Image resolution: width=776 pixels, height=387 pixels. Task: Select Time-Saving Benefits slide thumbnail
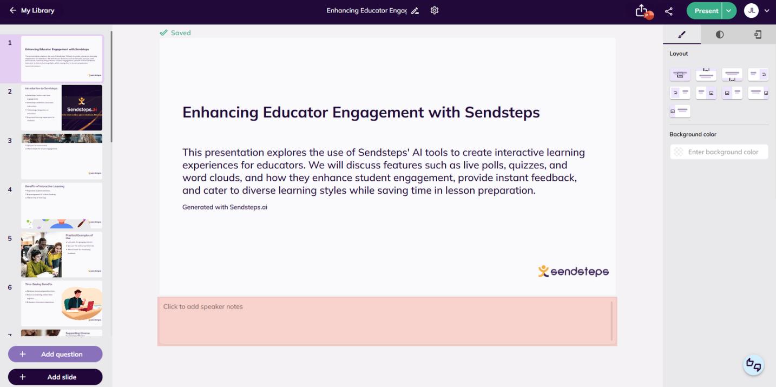click(x=62, y=304)
